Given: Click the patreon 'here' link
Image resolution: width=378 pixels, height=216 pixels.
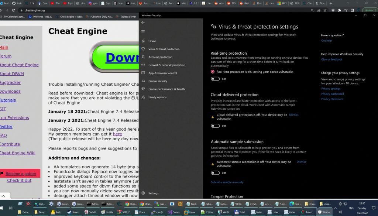Looking at the screenshot, I should click(117, 134).
